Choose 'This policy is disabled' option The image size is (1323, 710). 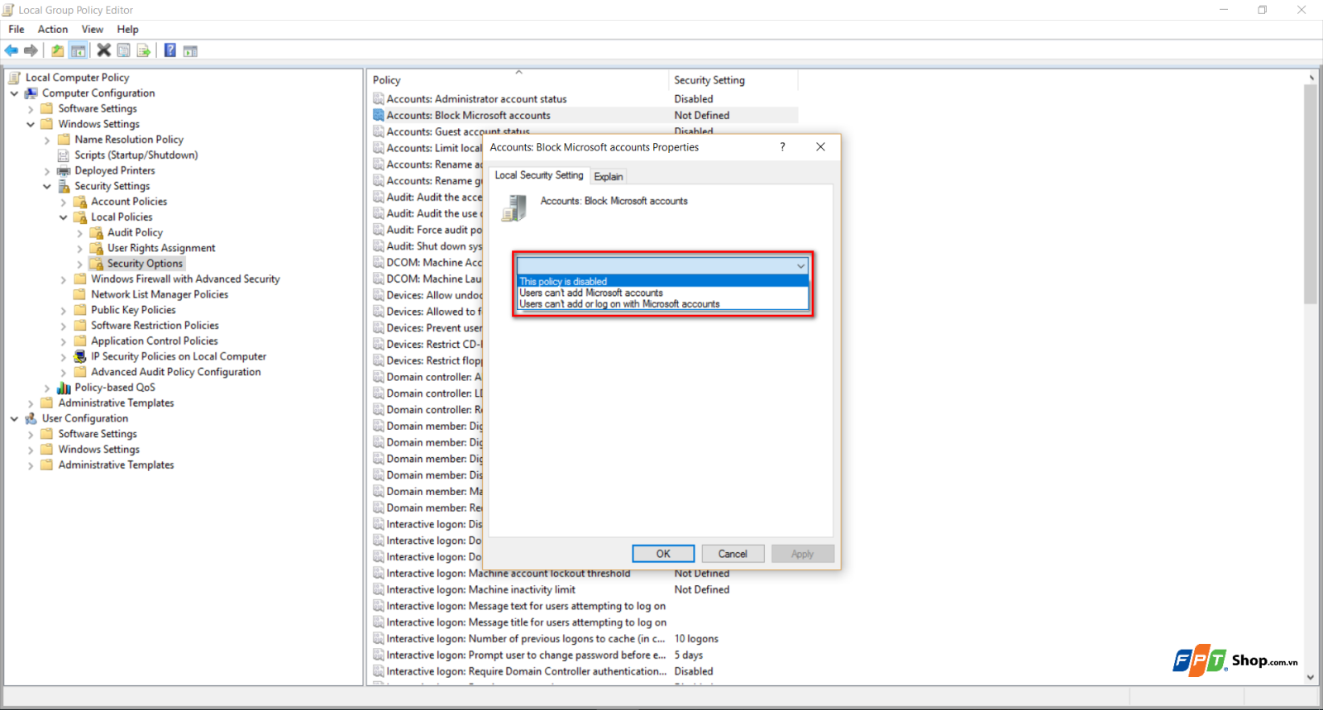(662, 281)
